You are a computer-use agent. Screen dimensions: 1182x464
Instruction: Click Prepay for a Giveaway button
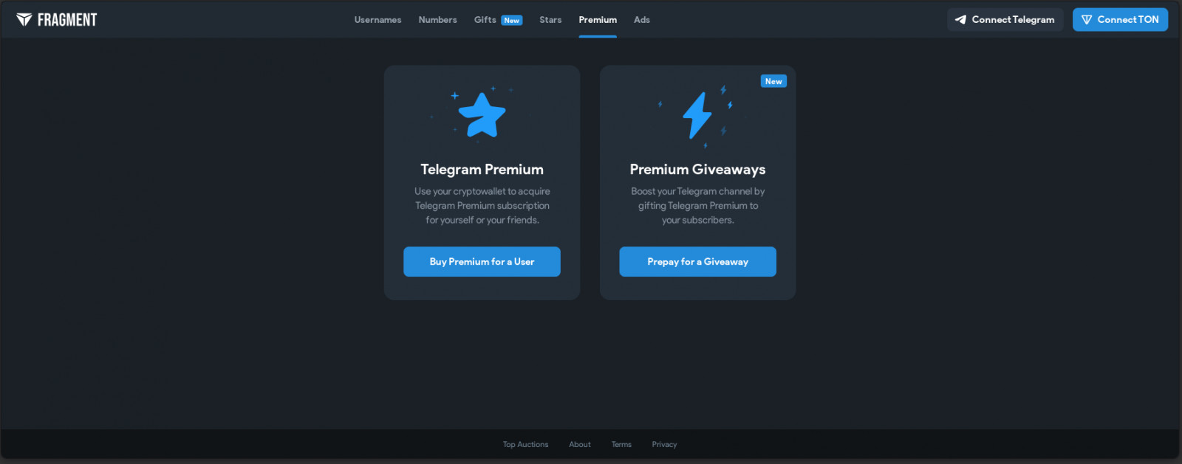pos(697,262)
